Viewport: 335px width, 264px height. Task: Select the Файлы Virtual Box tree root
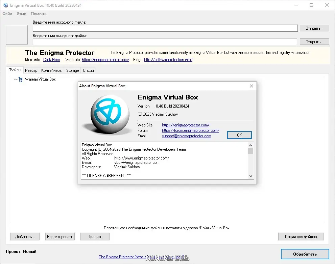[40, 79]
